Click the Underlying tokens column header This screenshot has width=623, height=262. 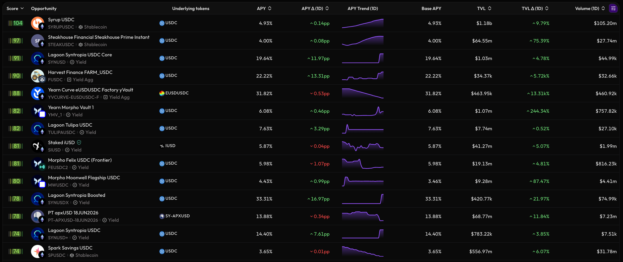tap(191, 8)
